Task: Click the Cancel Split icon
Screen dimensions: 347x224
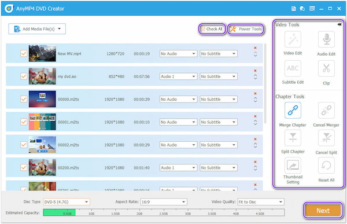Action: (326, 138)
